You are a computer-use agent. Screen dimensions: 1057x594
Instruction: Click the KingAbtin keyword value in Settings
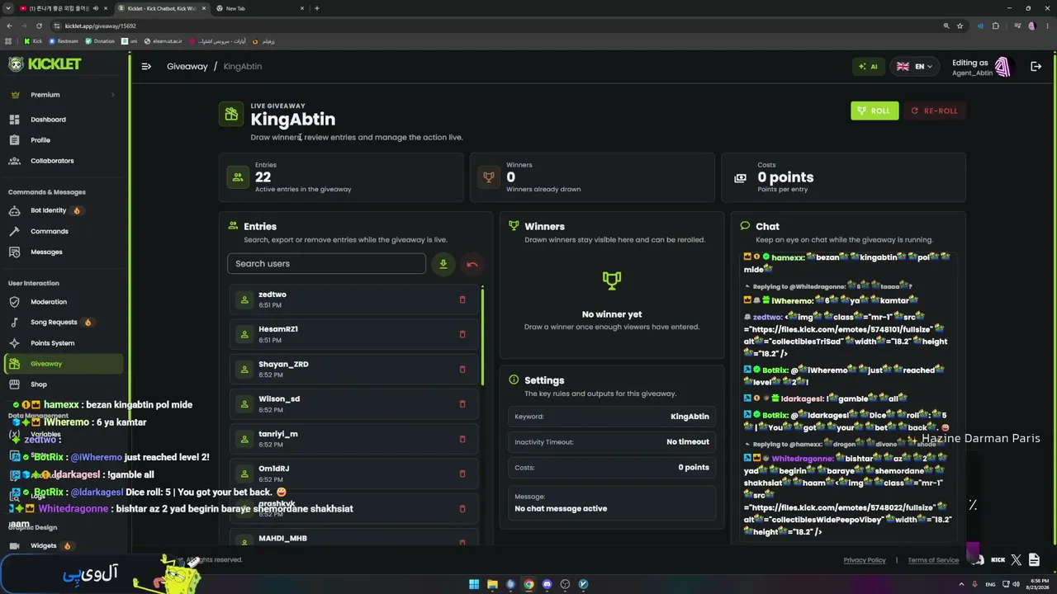[x=690, y=417]
